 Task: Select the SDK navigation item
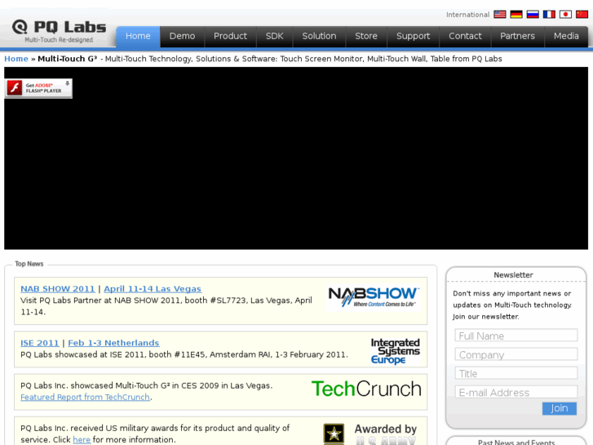tap(275, 37)
